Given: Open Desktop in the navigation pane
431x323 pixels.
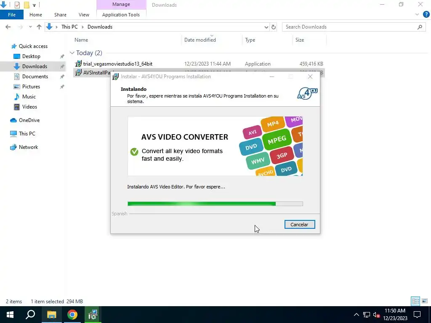Looking at the screenshot, I should click(31, 56).
